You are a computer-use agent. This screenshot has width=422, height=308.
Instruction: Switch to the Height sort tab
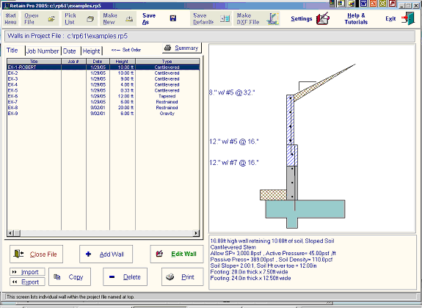pyautogui.click(x=92, y=51)
